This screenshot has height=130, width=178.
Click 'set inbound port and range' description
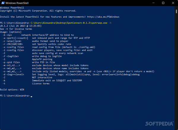61,38
